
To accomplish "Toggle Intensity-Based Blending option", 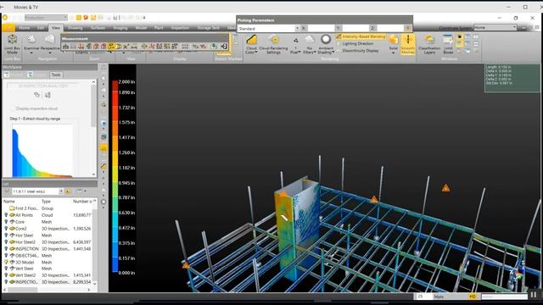I will click(x=361, y=36).
